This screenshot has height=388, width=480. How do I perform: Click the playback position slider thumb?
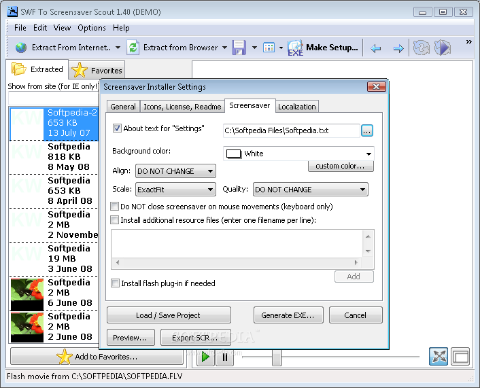(277, 357)
